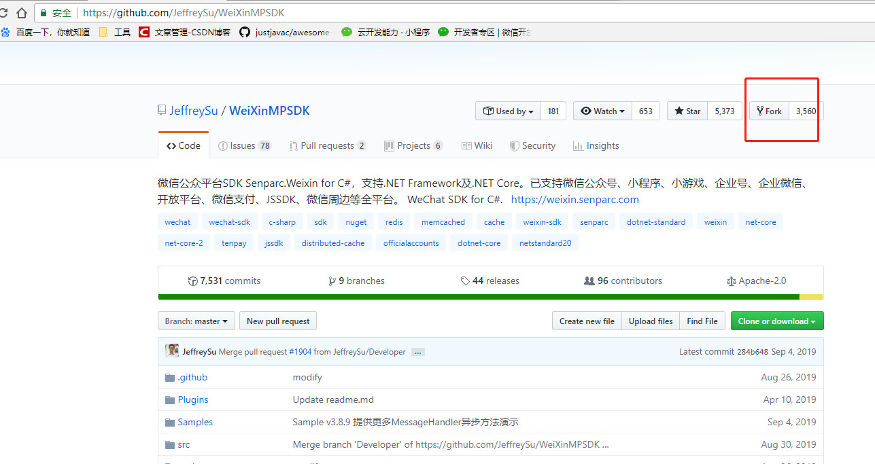
Task: Switch to the Pull requests tab
Action: [328, 145]
